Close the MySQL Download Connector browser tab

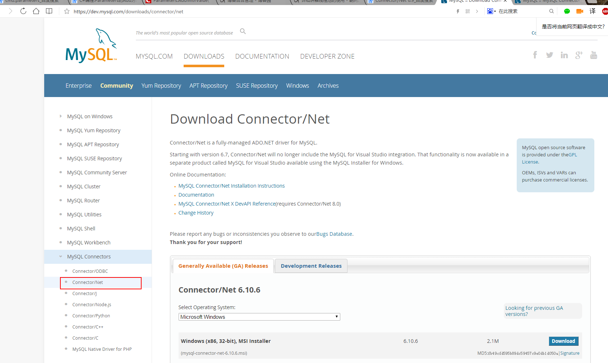[505, 1]
